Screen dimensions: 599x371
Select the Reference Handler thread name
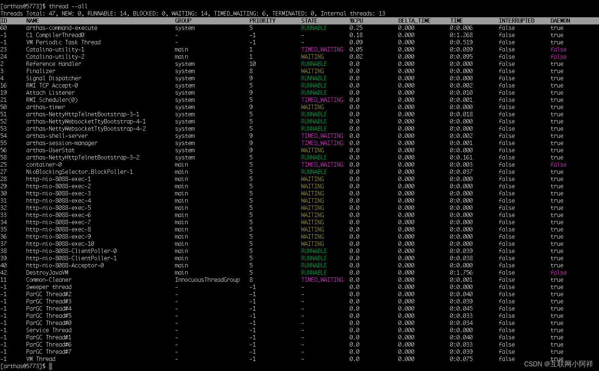[x=54, y=64]
